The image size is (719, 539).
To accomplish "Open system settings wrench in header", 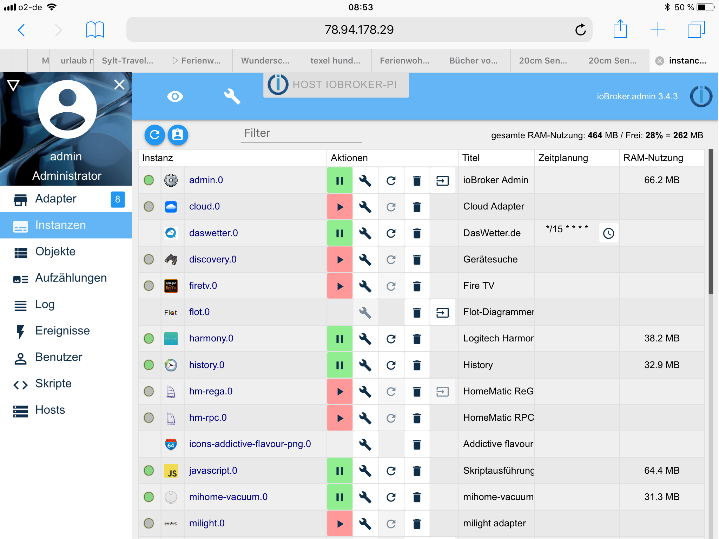I will point(232,97).
